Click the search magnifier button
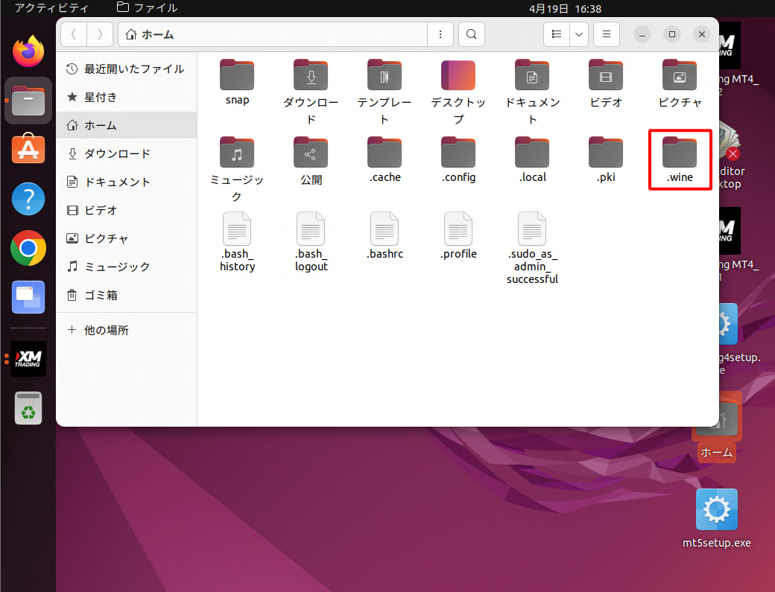Image resolution: width=775 pixels, height=592 pixels. [x=471, y=34]
